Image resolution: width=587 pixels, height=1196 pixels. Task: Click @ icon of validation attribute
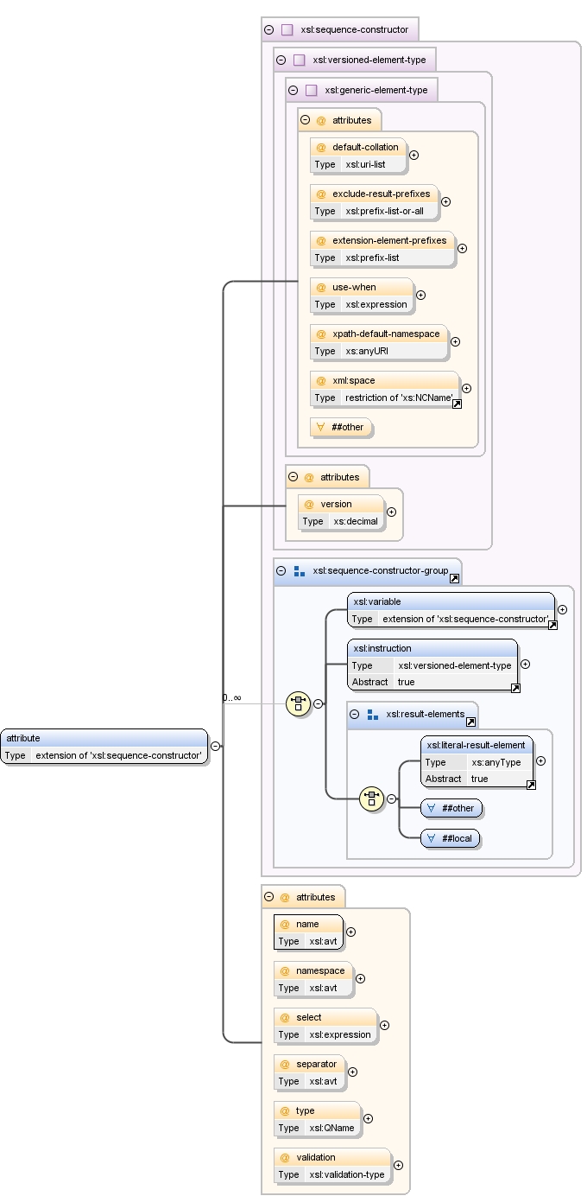tap(285, 1157)
